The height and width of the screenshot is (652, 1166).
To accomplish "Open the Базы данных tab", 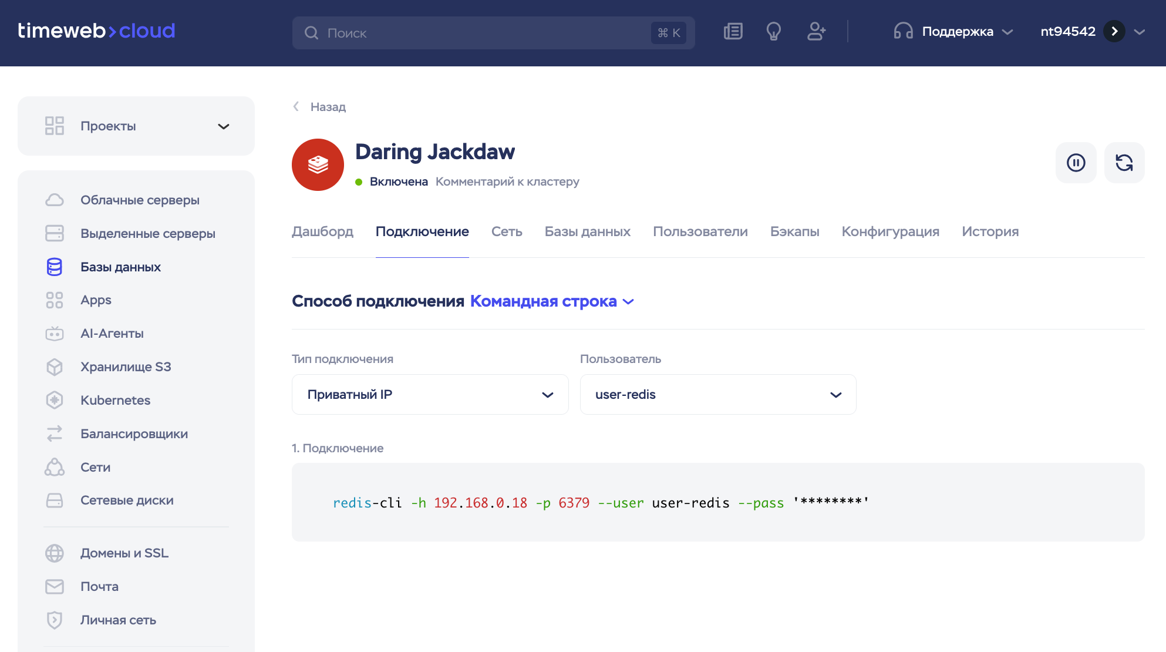I will pyautogui.click(x=587, y=231).
